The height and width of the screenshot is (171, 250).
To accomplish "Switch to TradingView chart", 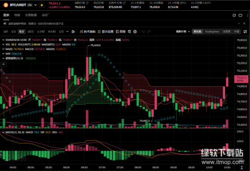I will click(x=212, y=32).
